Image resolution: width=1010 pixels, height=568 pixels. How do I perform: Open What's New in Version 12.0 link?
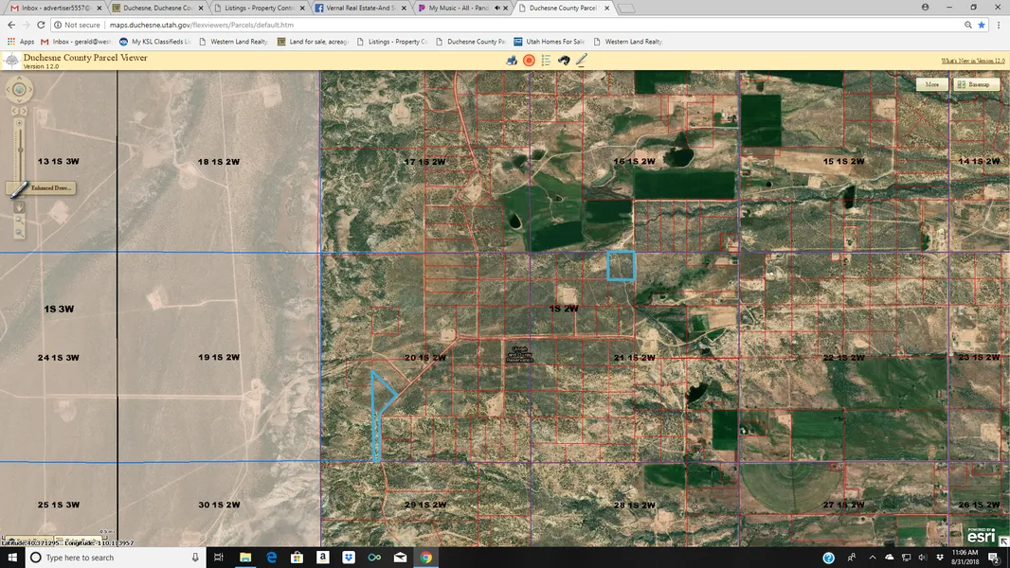972,61
